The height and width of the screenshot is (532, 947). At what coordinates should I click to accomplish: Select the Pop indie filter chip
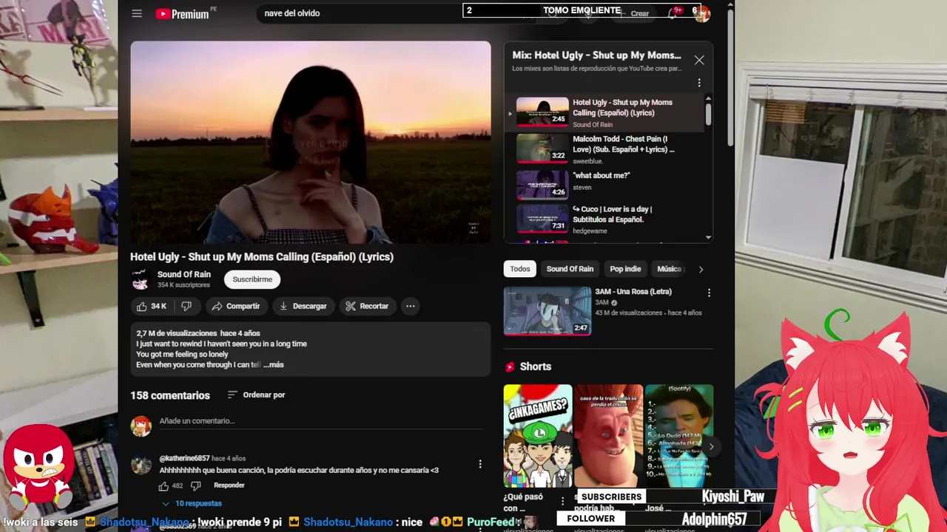[x=625, y=269]
